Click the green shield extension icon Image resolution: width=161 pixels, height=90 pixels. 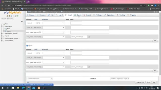click(149, 5)
